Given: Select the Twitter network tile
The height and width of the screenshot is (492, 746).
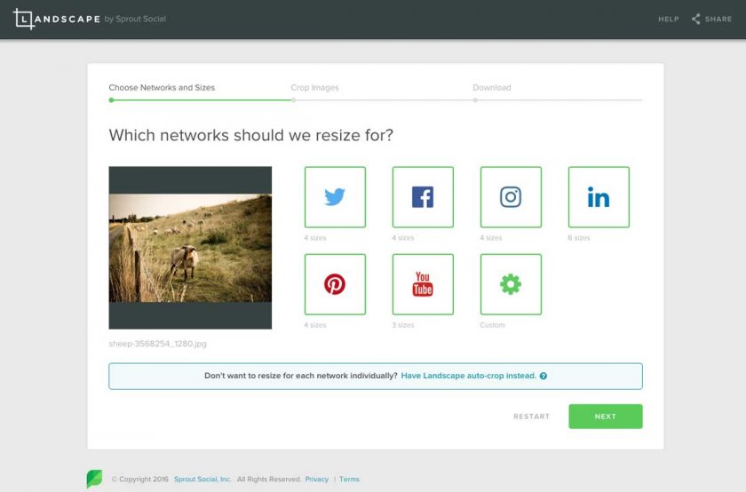Looking at the screenshot, I should tap(335, 197).
